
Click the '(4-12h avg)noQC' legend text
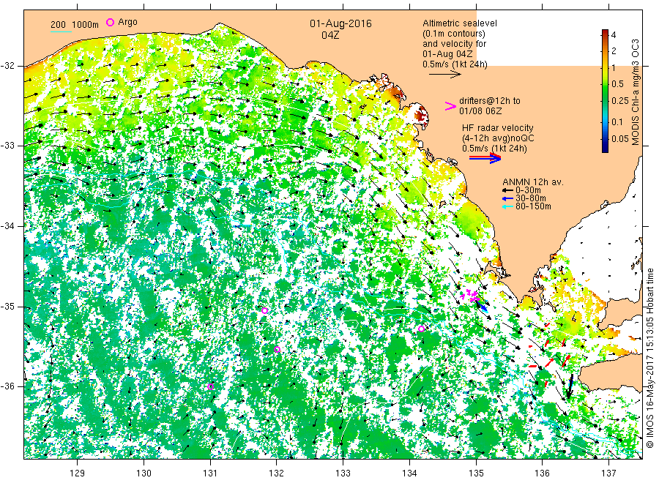pos(499,138)
